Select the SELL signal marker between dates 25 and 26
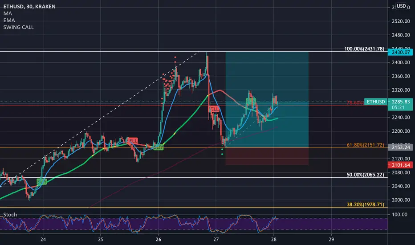 [x=132, y=140]
